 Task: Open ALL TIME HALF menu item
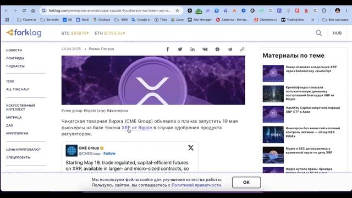point(18,89)
